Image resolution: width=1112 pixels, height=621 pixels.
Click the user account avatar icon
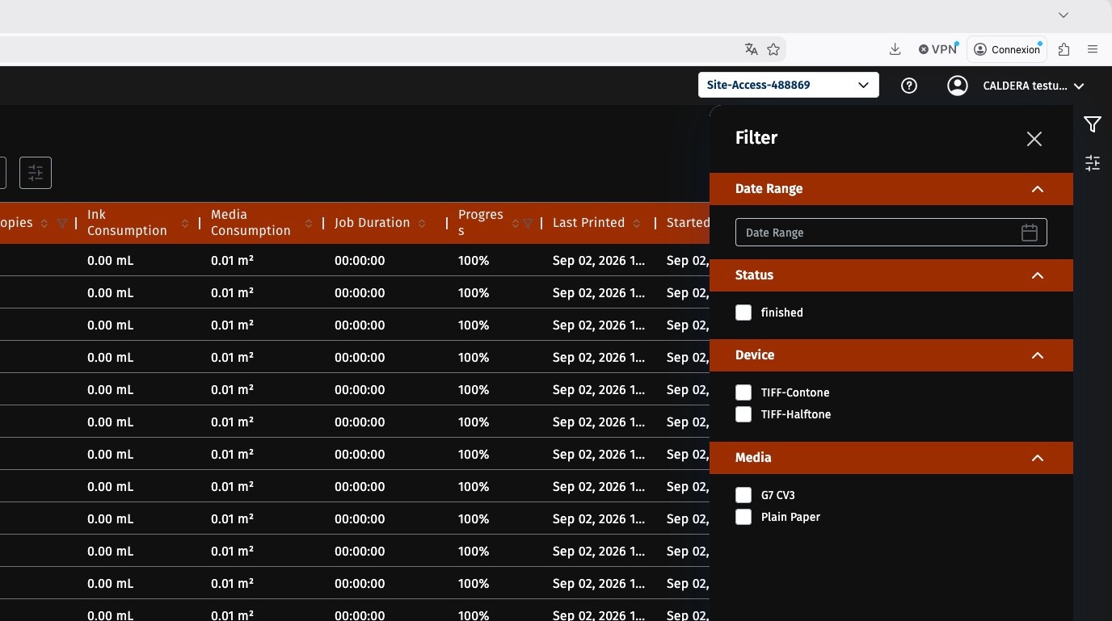[x=958, y=86]
